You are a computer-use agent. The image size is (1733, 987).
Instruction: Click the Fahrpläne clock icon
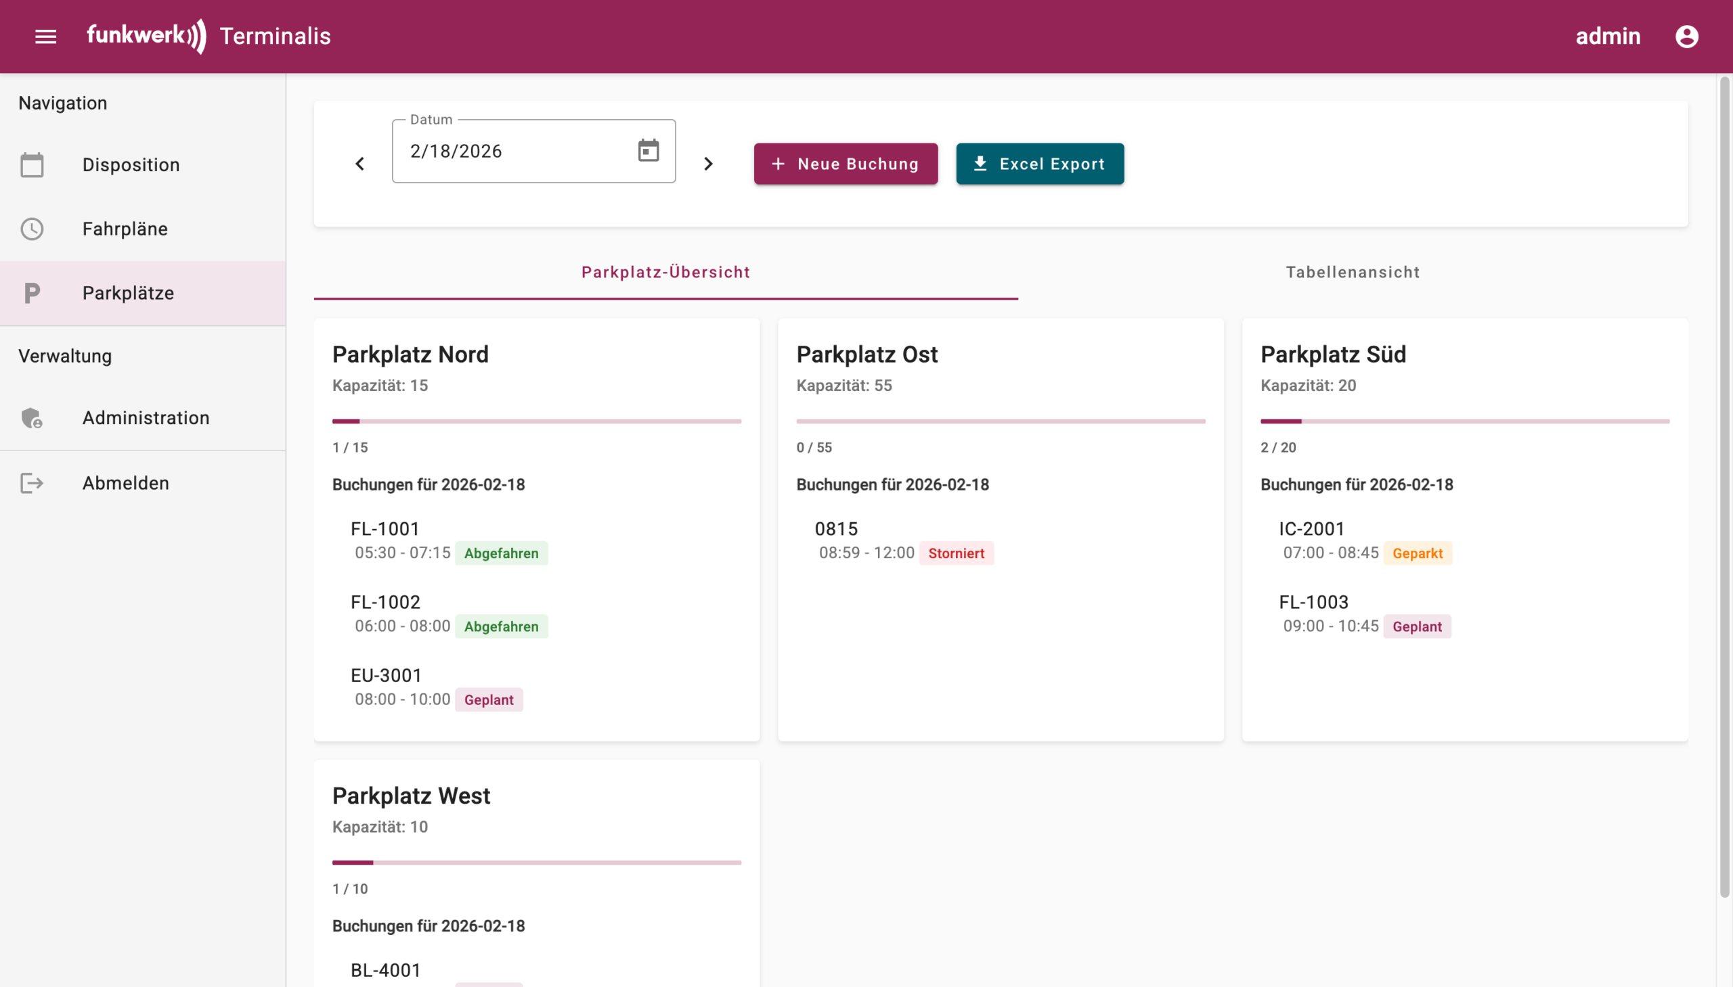point(32,229)
